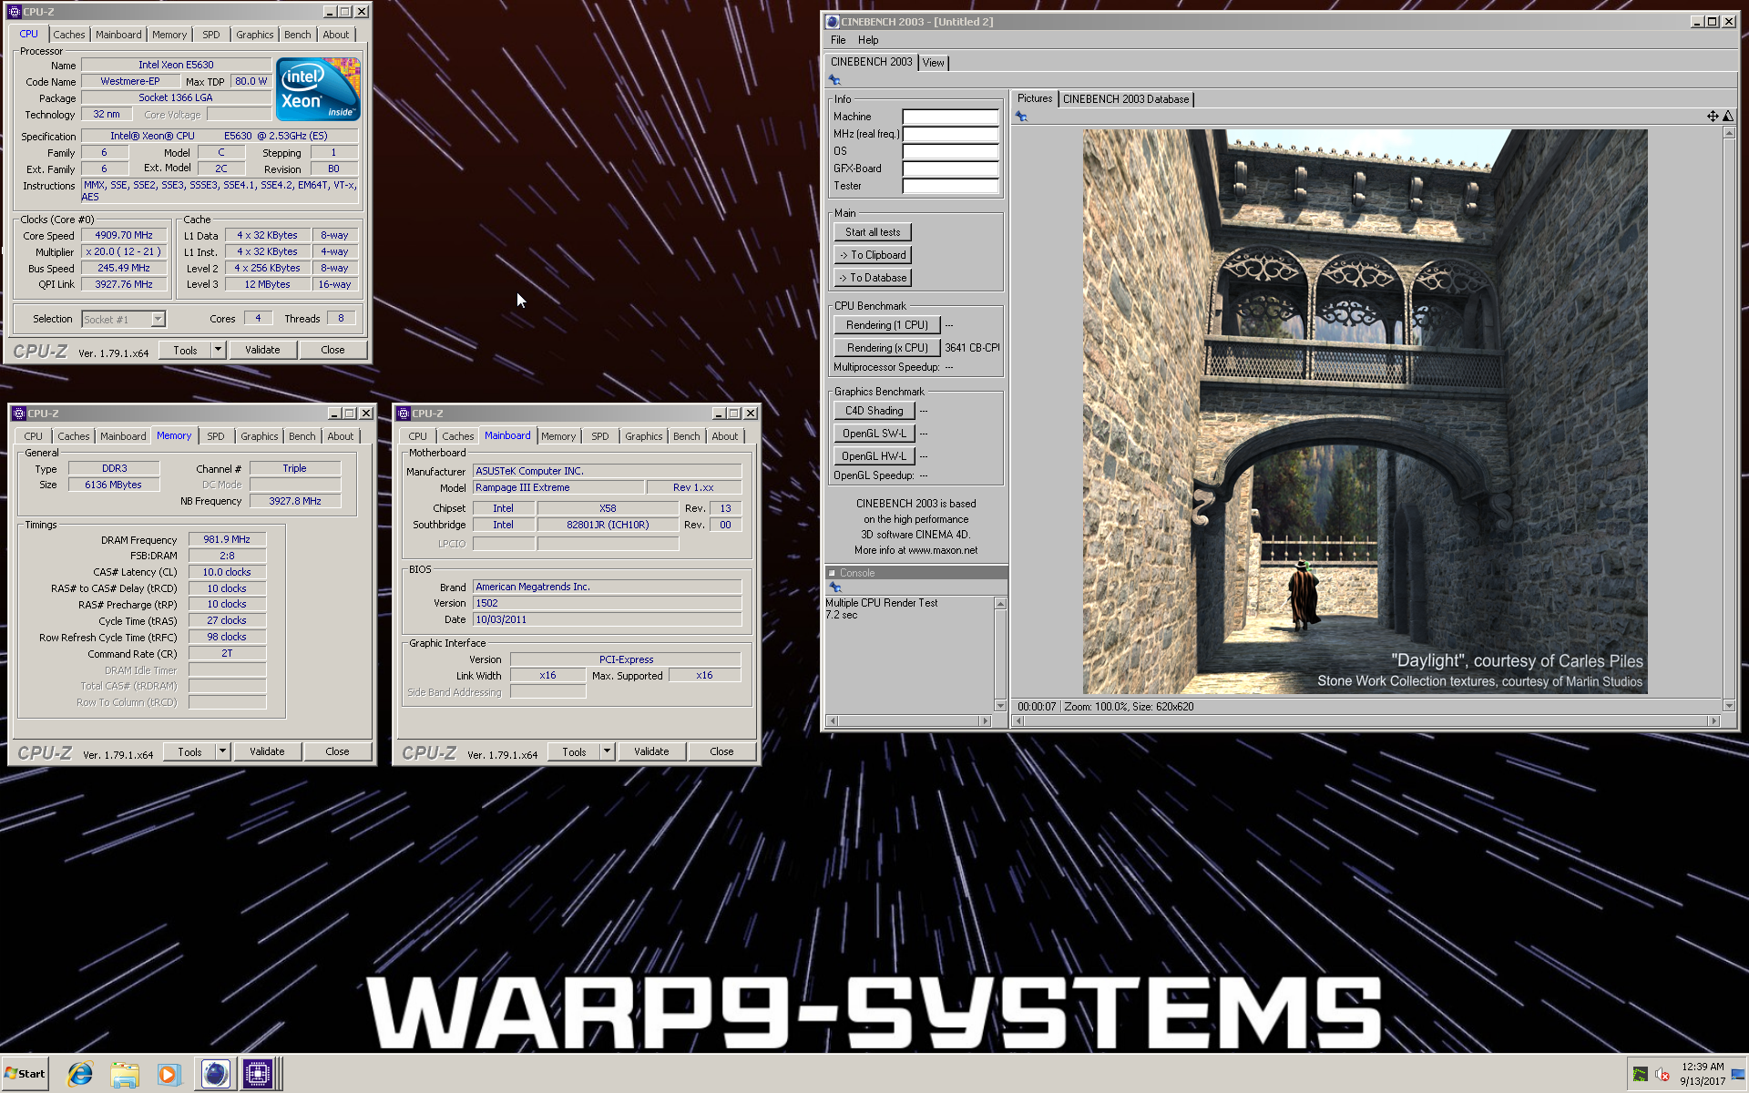
Task: Open system menu icon of CINEBENCH title bar
Action: [833, 21]
